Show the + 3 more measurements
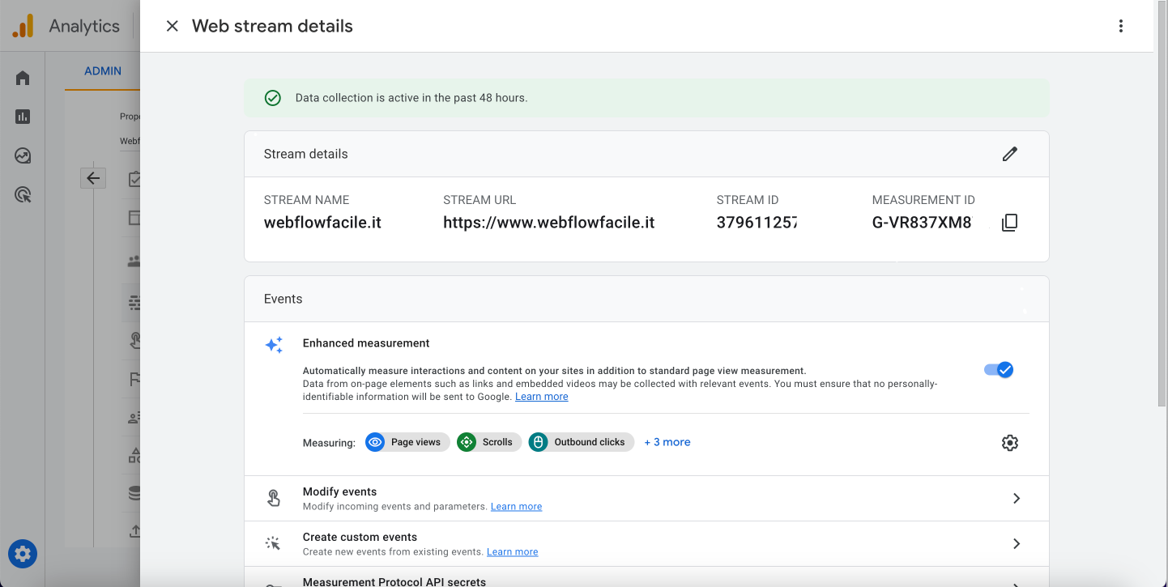The width and height of the screenshot is (1168, 587). tap(667, 442)
